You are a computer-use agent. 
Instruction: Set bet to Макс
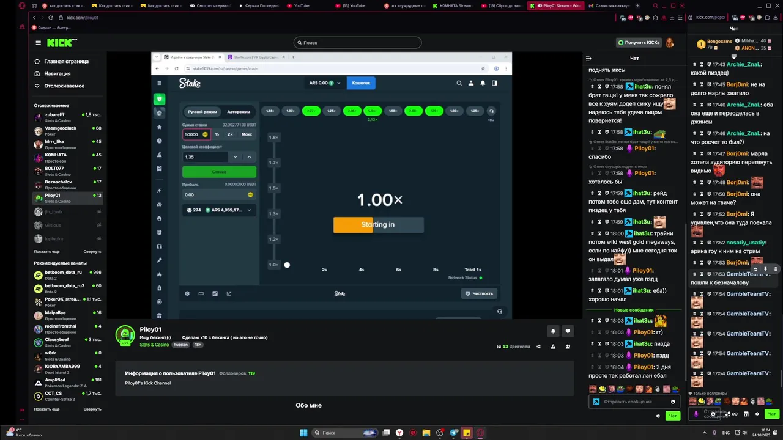[x=247, y=134]
